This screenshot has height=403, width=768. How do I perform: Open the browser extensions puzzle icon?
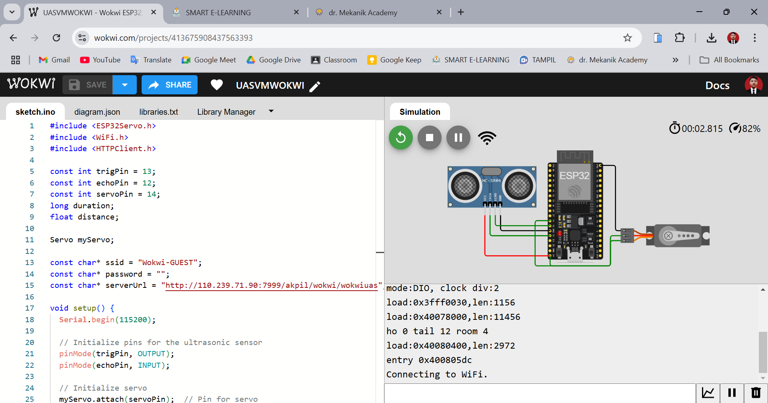(680, 38)
